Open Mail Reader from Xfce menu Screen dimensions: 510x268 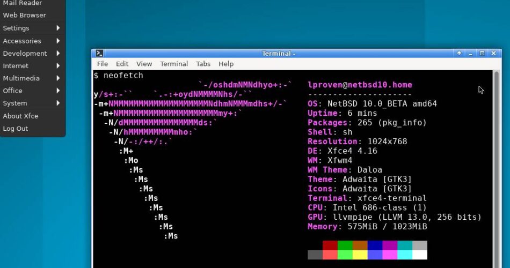[x=23, y=3]
